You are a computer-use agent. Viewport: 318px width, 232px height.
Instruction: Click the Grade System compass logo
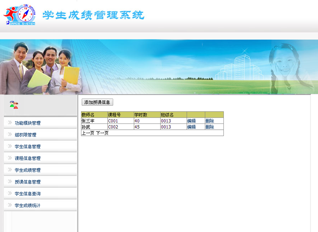coord(20,14)
